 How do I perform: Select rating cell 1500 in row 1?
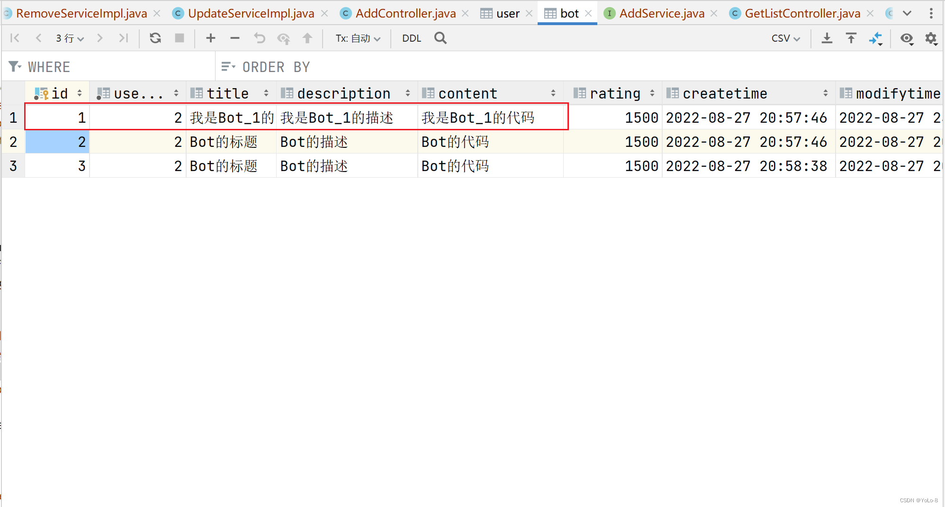tap(613, 118)
